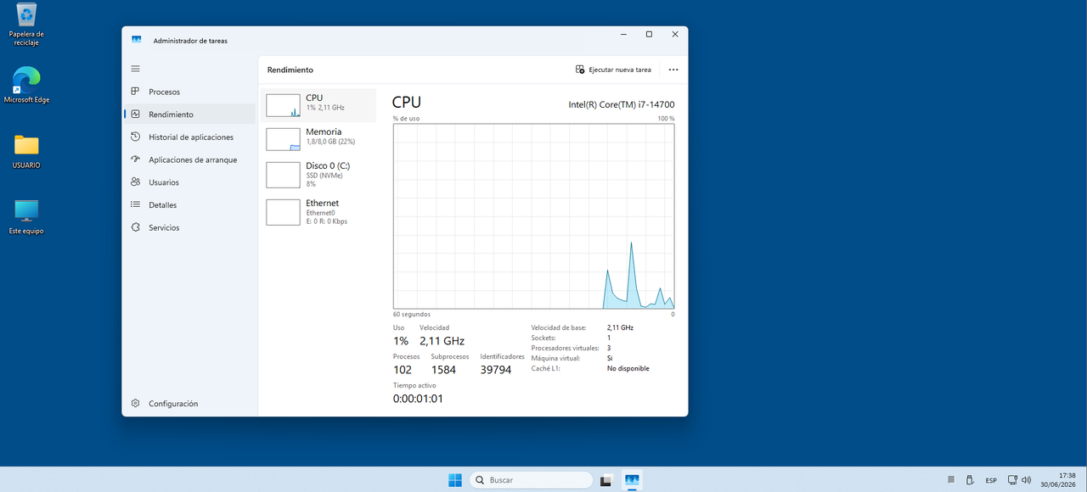Click the Historial de aplicaciones clock icon
Screen dimensions: 1087x492
(x=135, y=137)
